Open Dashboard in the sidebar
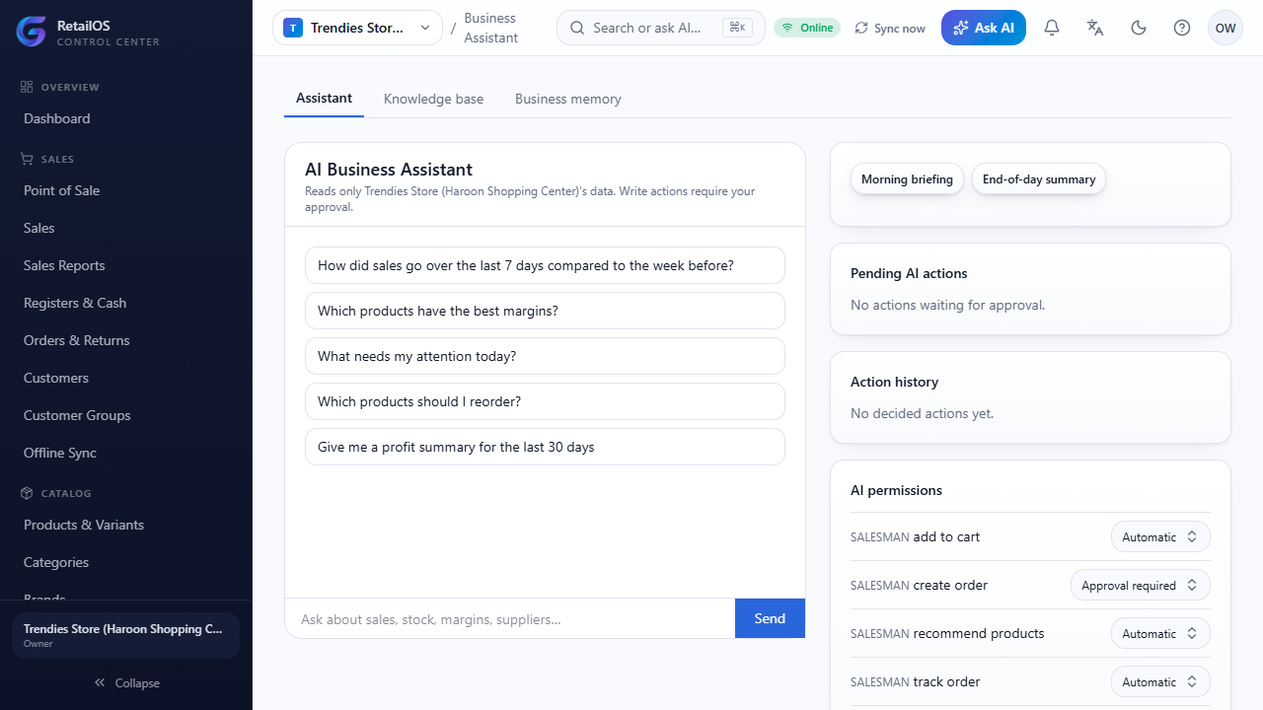 click(126, 118)
